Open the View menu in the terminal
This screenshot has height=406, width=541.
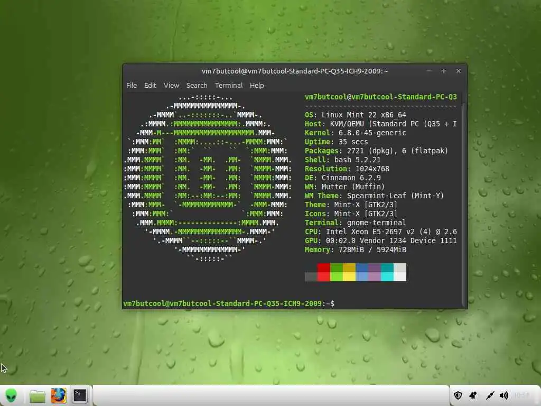[172, 85]
